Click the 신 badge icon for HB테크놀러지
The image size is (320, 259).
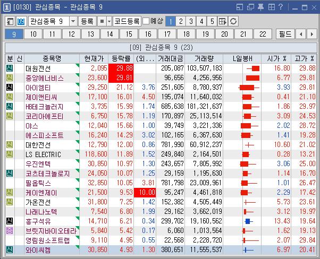click(x=10, y=106)
